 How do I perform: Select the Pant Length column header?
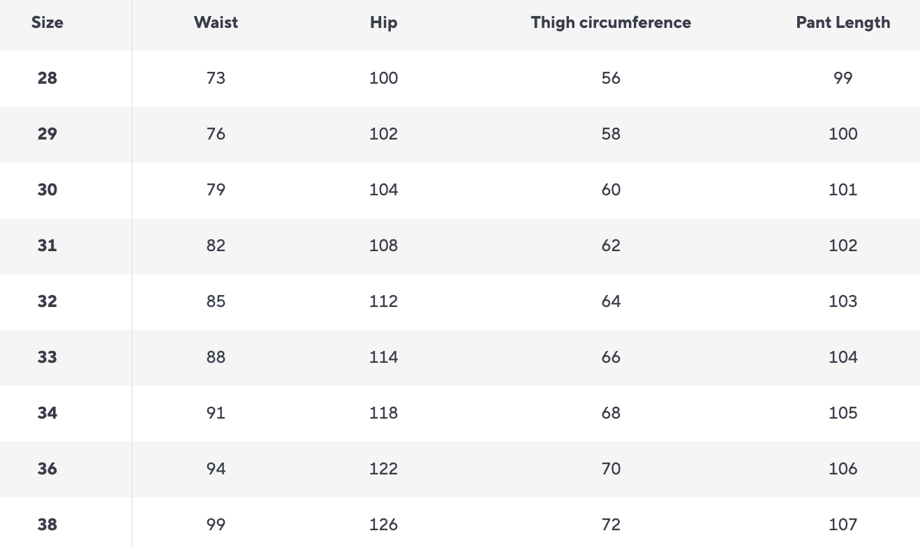tap(843, 22)
